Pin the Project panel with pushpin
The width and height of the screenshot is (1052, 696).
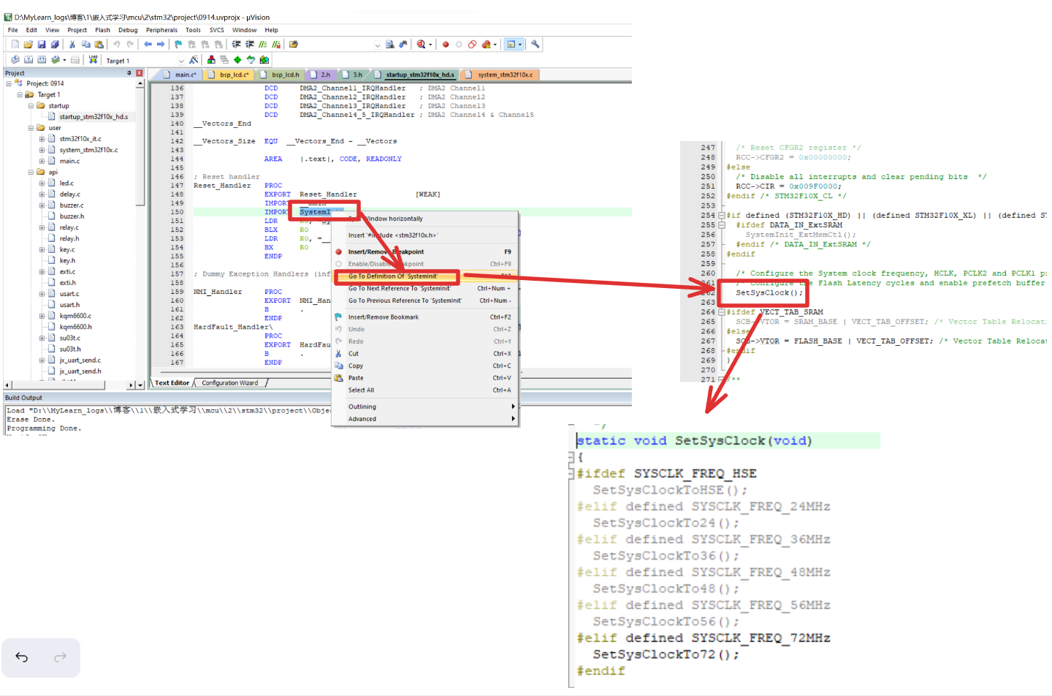[129, 73]
